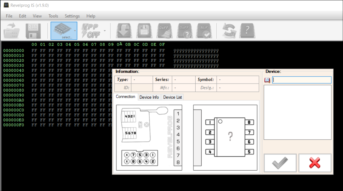Toggle VPP power off
Viewport: 343px width, 191px height.
pos(91,30)
